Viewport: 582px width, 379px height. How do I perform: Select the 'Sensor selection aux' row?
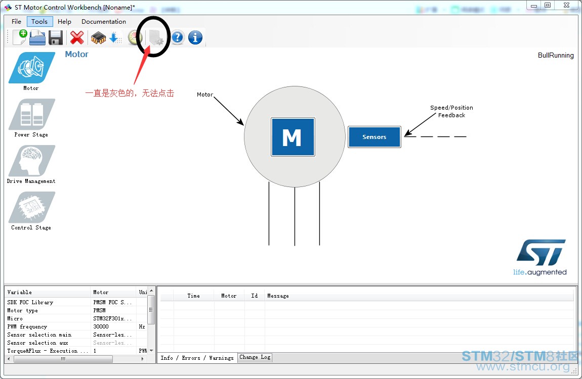click(76, 343)
